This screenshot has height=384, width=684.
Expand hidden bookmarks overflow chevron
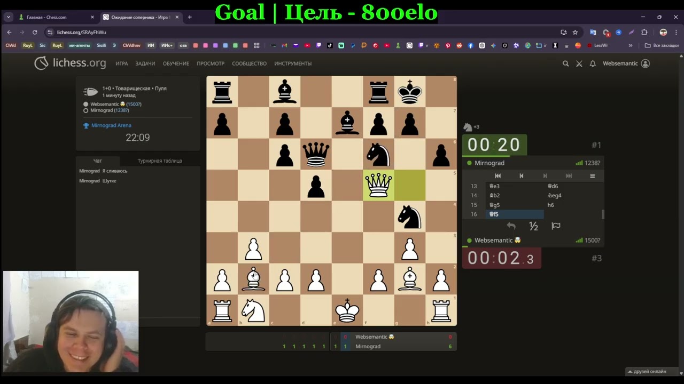tap(631, 45)
